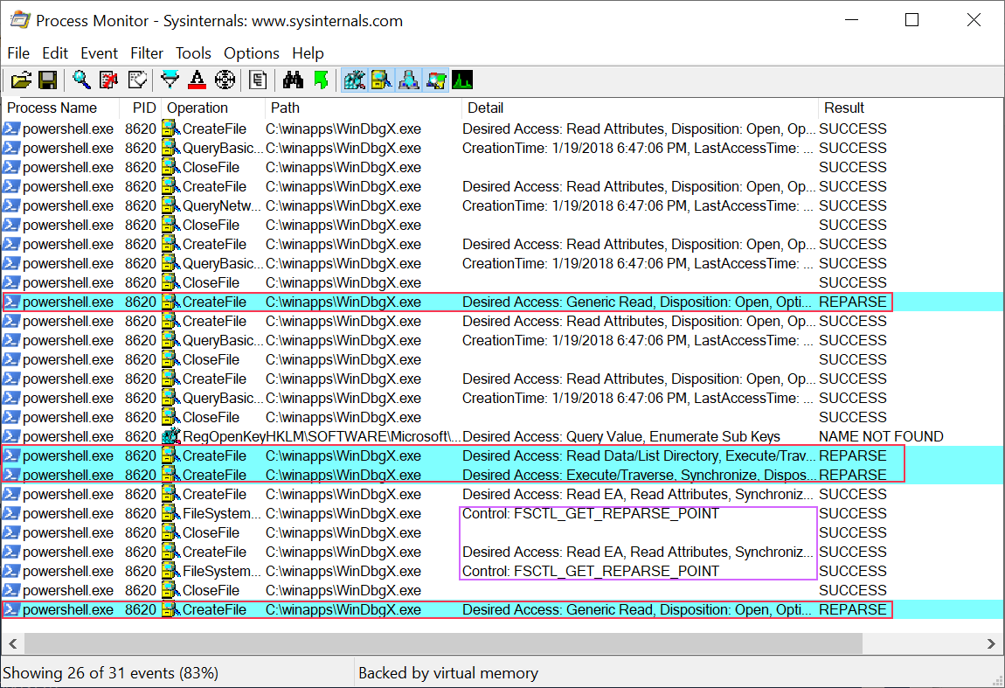
Task: Show the Process Tree toolbar icon
Action: [258, 80]
